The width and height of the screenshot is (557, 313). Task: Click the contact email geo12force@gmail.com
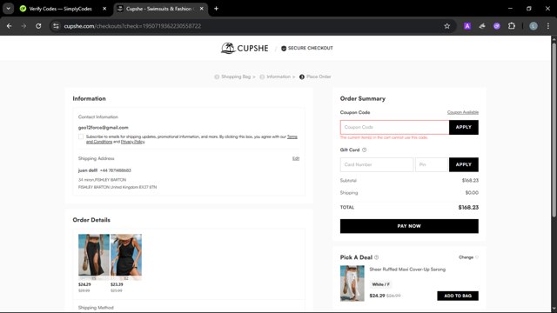click(103, 128)
